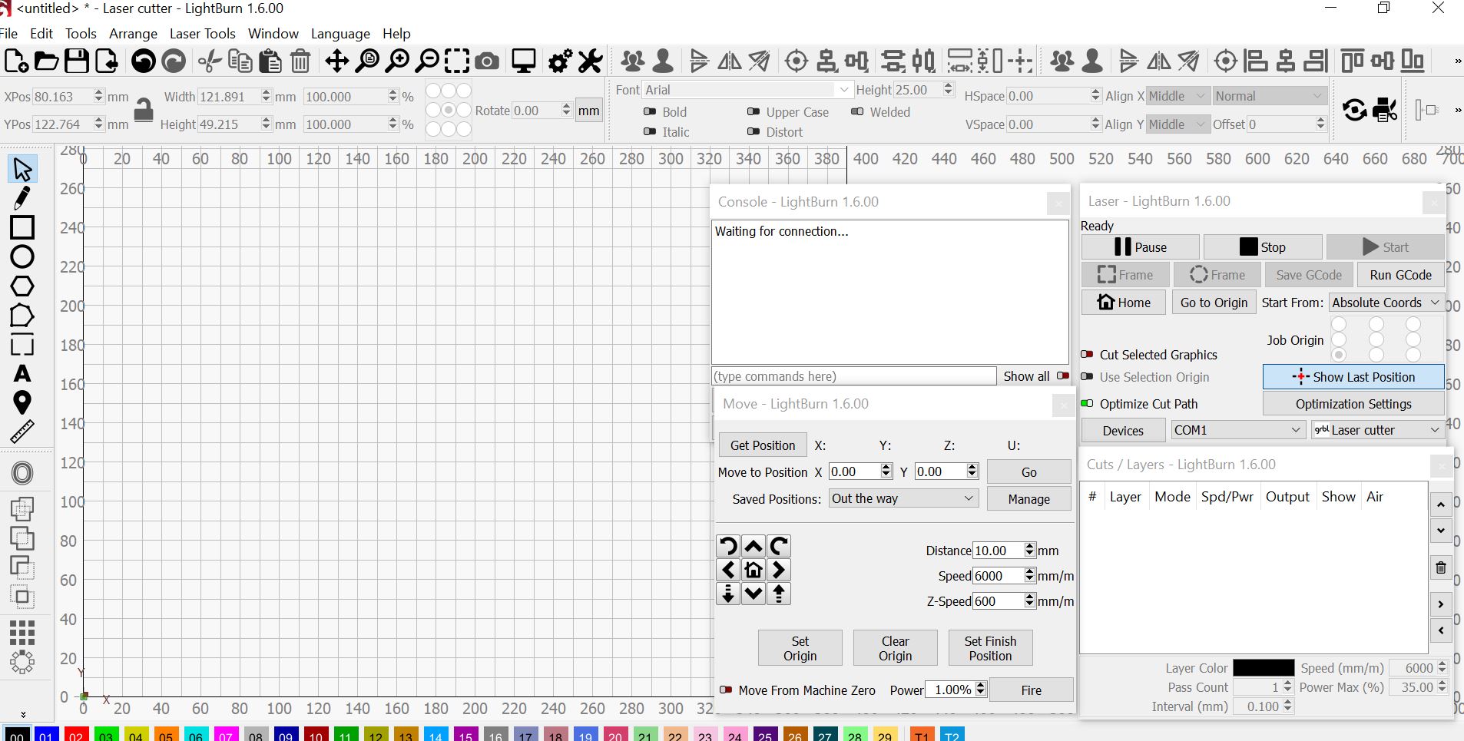Click the Delete trash icon in toolbar

pos(300,61)
